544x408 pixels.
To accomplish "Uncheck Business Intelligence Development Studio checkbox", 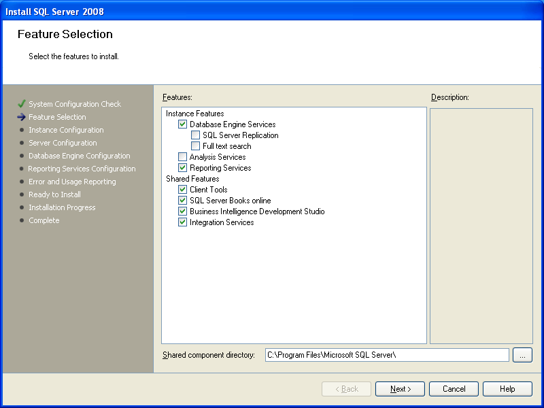I will (182, 211).
